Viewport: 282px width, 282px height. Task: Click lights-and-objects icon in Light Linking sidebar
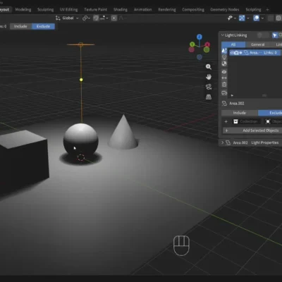point(224,51)
